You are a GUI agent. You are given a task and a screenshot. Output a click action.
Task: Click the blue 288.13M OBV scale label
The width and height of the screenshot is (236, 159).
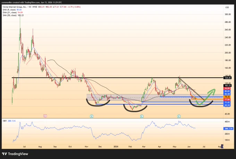coord(228,129)
